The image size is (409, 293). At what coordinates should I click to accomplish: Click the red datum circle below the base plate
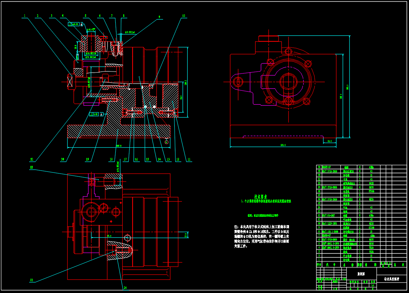pyautogui.click(x=166, y=142)
